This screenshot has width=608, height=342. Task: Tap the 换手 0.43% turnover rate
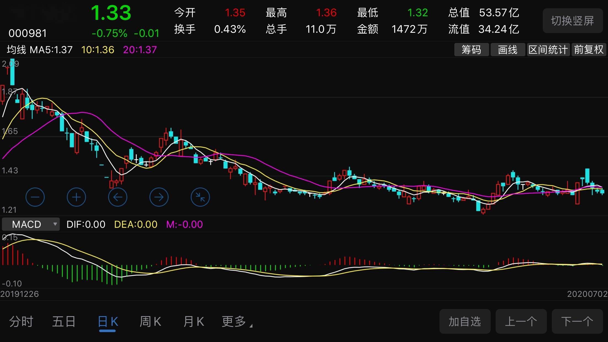[x=210, y=29]
